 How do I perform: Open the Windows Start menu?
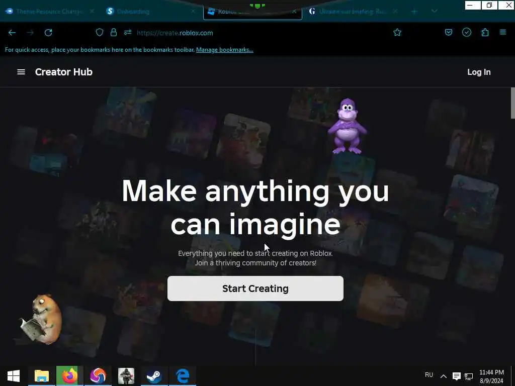14,376
